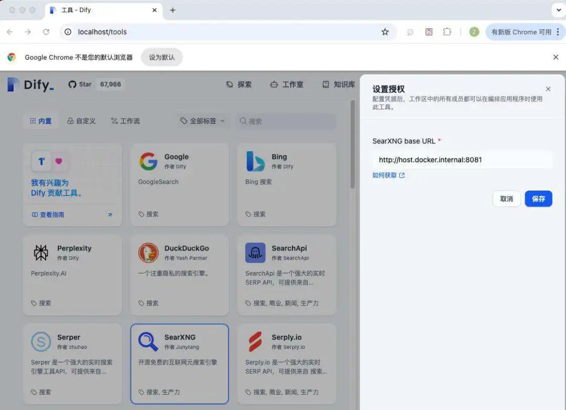Open the Google tool card title

[177, 157]
